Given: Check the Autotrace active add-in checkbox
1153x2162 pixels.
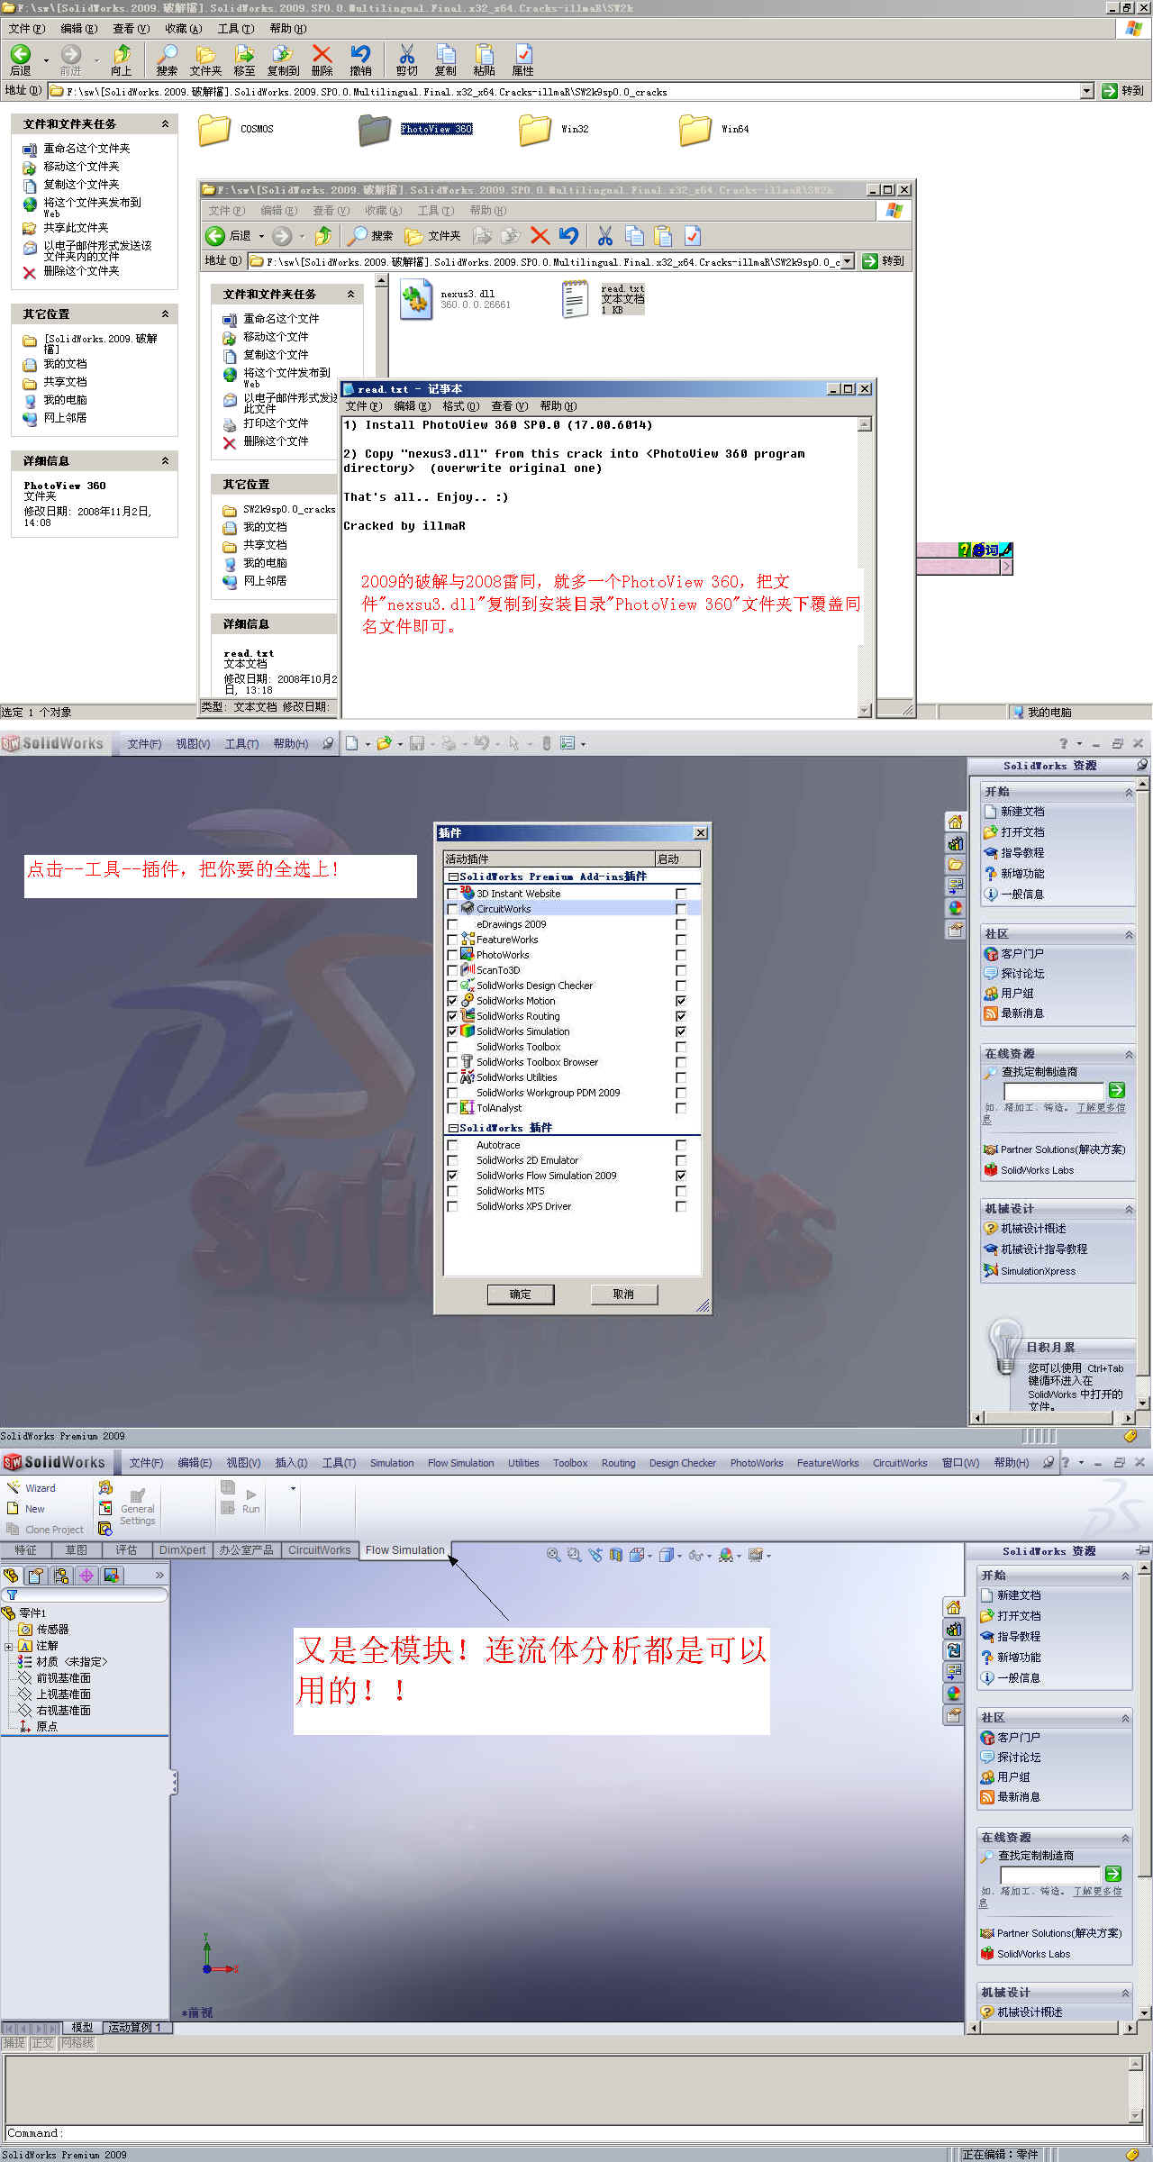Looking at the screenshot, I should point(452,1145).
